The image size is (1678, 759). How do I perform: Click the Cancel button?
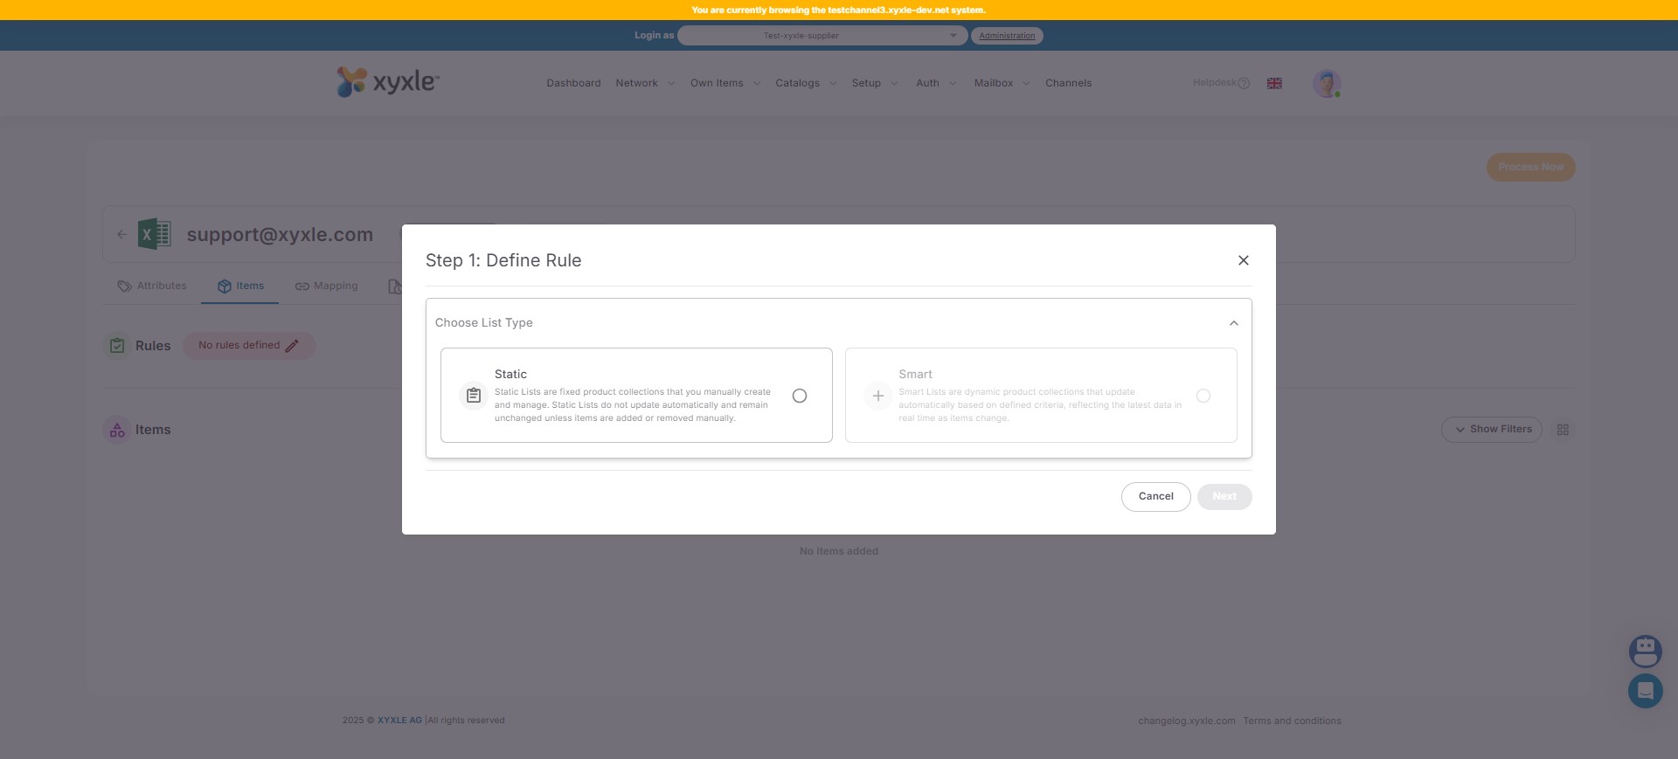[1155, 497]
